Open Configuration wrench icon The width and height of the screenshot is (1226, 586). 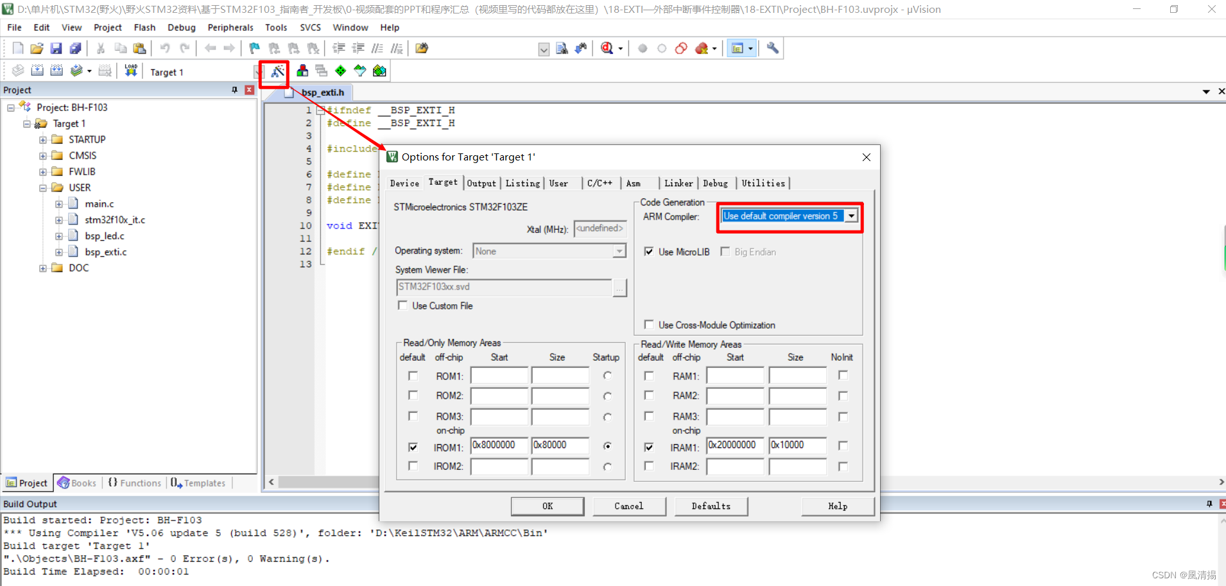[773, 48]
